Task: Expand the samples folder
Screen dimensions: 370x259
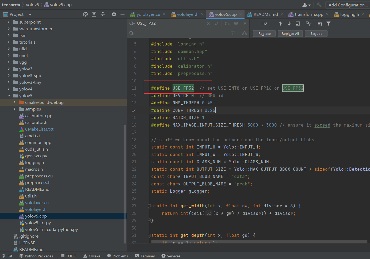Action: [x=15, y=109]
